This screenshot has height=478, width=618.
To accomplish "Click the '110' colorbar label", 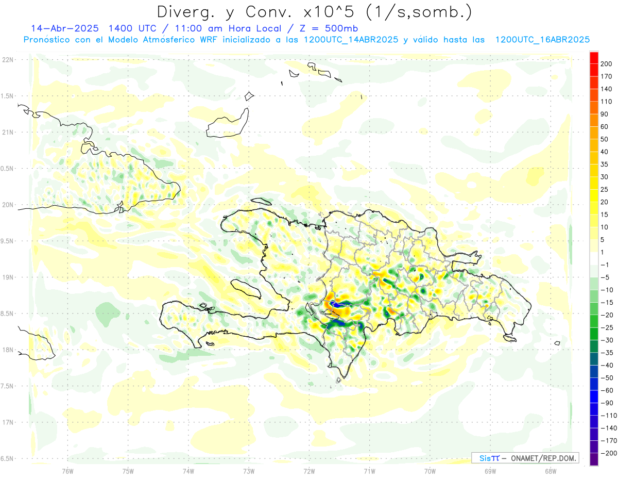I will [607, 102].
